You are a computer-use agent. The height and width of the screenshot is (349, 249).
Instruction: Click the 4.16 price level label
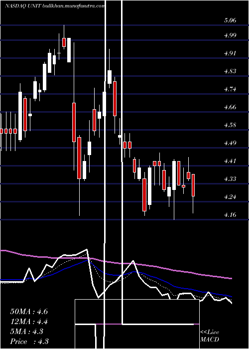[x=230, y=215]
